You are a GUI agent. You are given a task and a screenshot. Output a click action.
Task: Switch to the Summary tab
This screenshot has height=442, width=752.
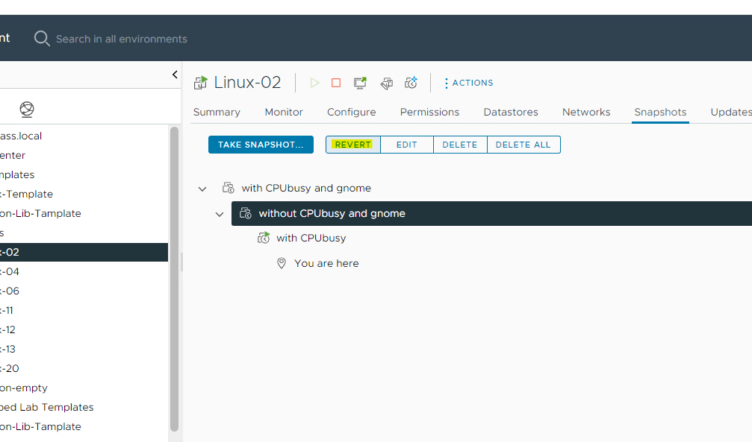point(217,112)
